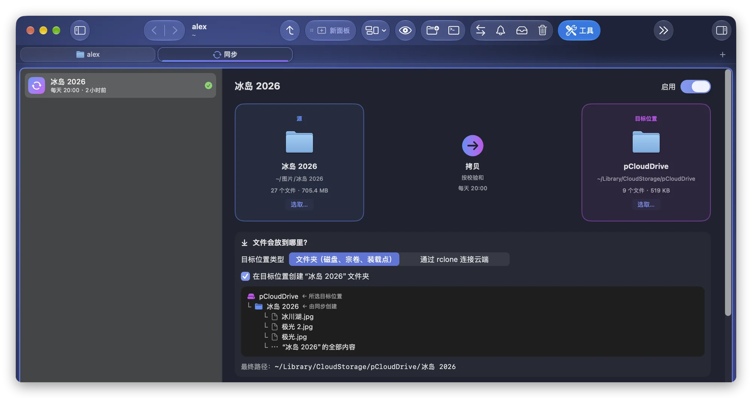Select the 冰岛 2026 sync task in list

120,86
